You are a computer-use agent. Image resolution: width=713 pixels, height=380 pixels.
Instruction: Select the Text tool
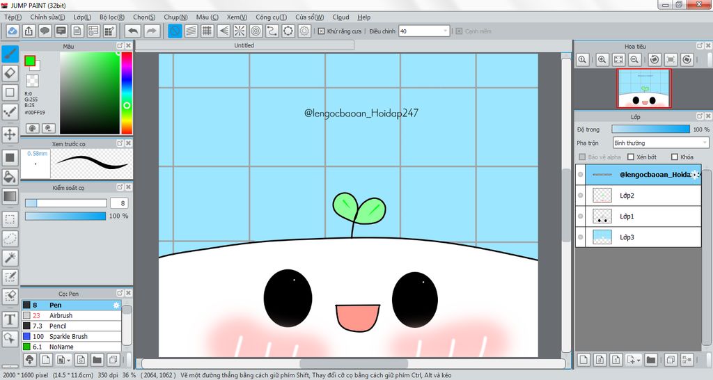click(x=10, y=319)
